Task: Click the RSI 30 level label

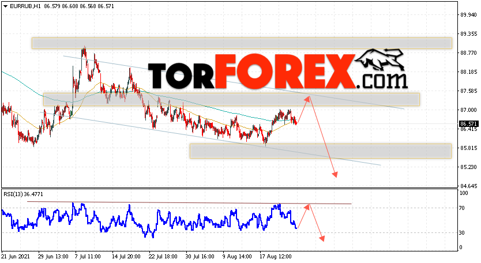Action: click(x=462, y=233)
